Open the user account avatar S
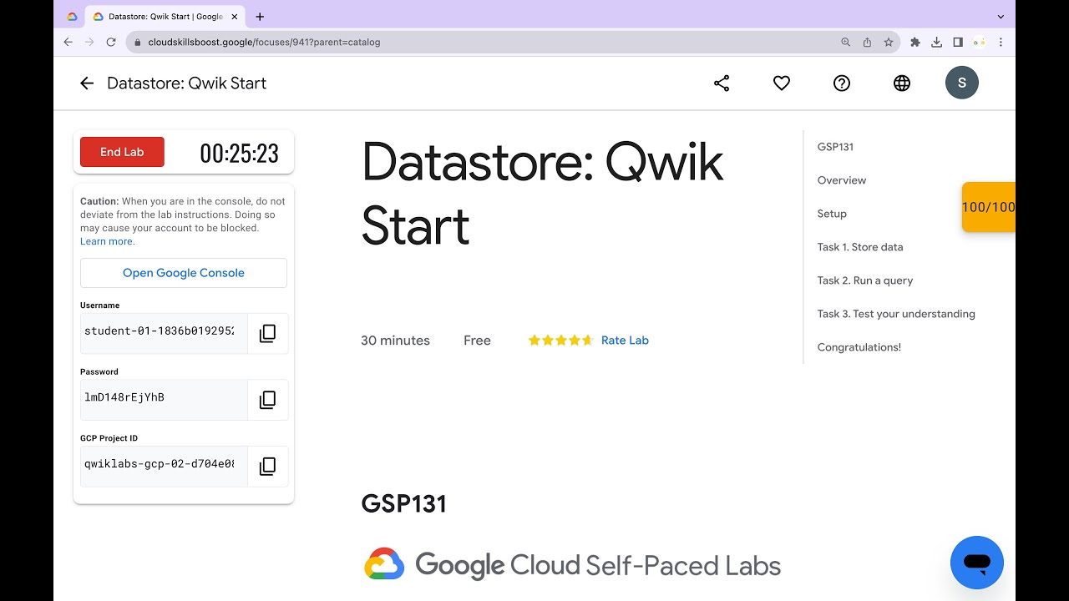1069x601 pixels. point(961,83)
